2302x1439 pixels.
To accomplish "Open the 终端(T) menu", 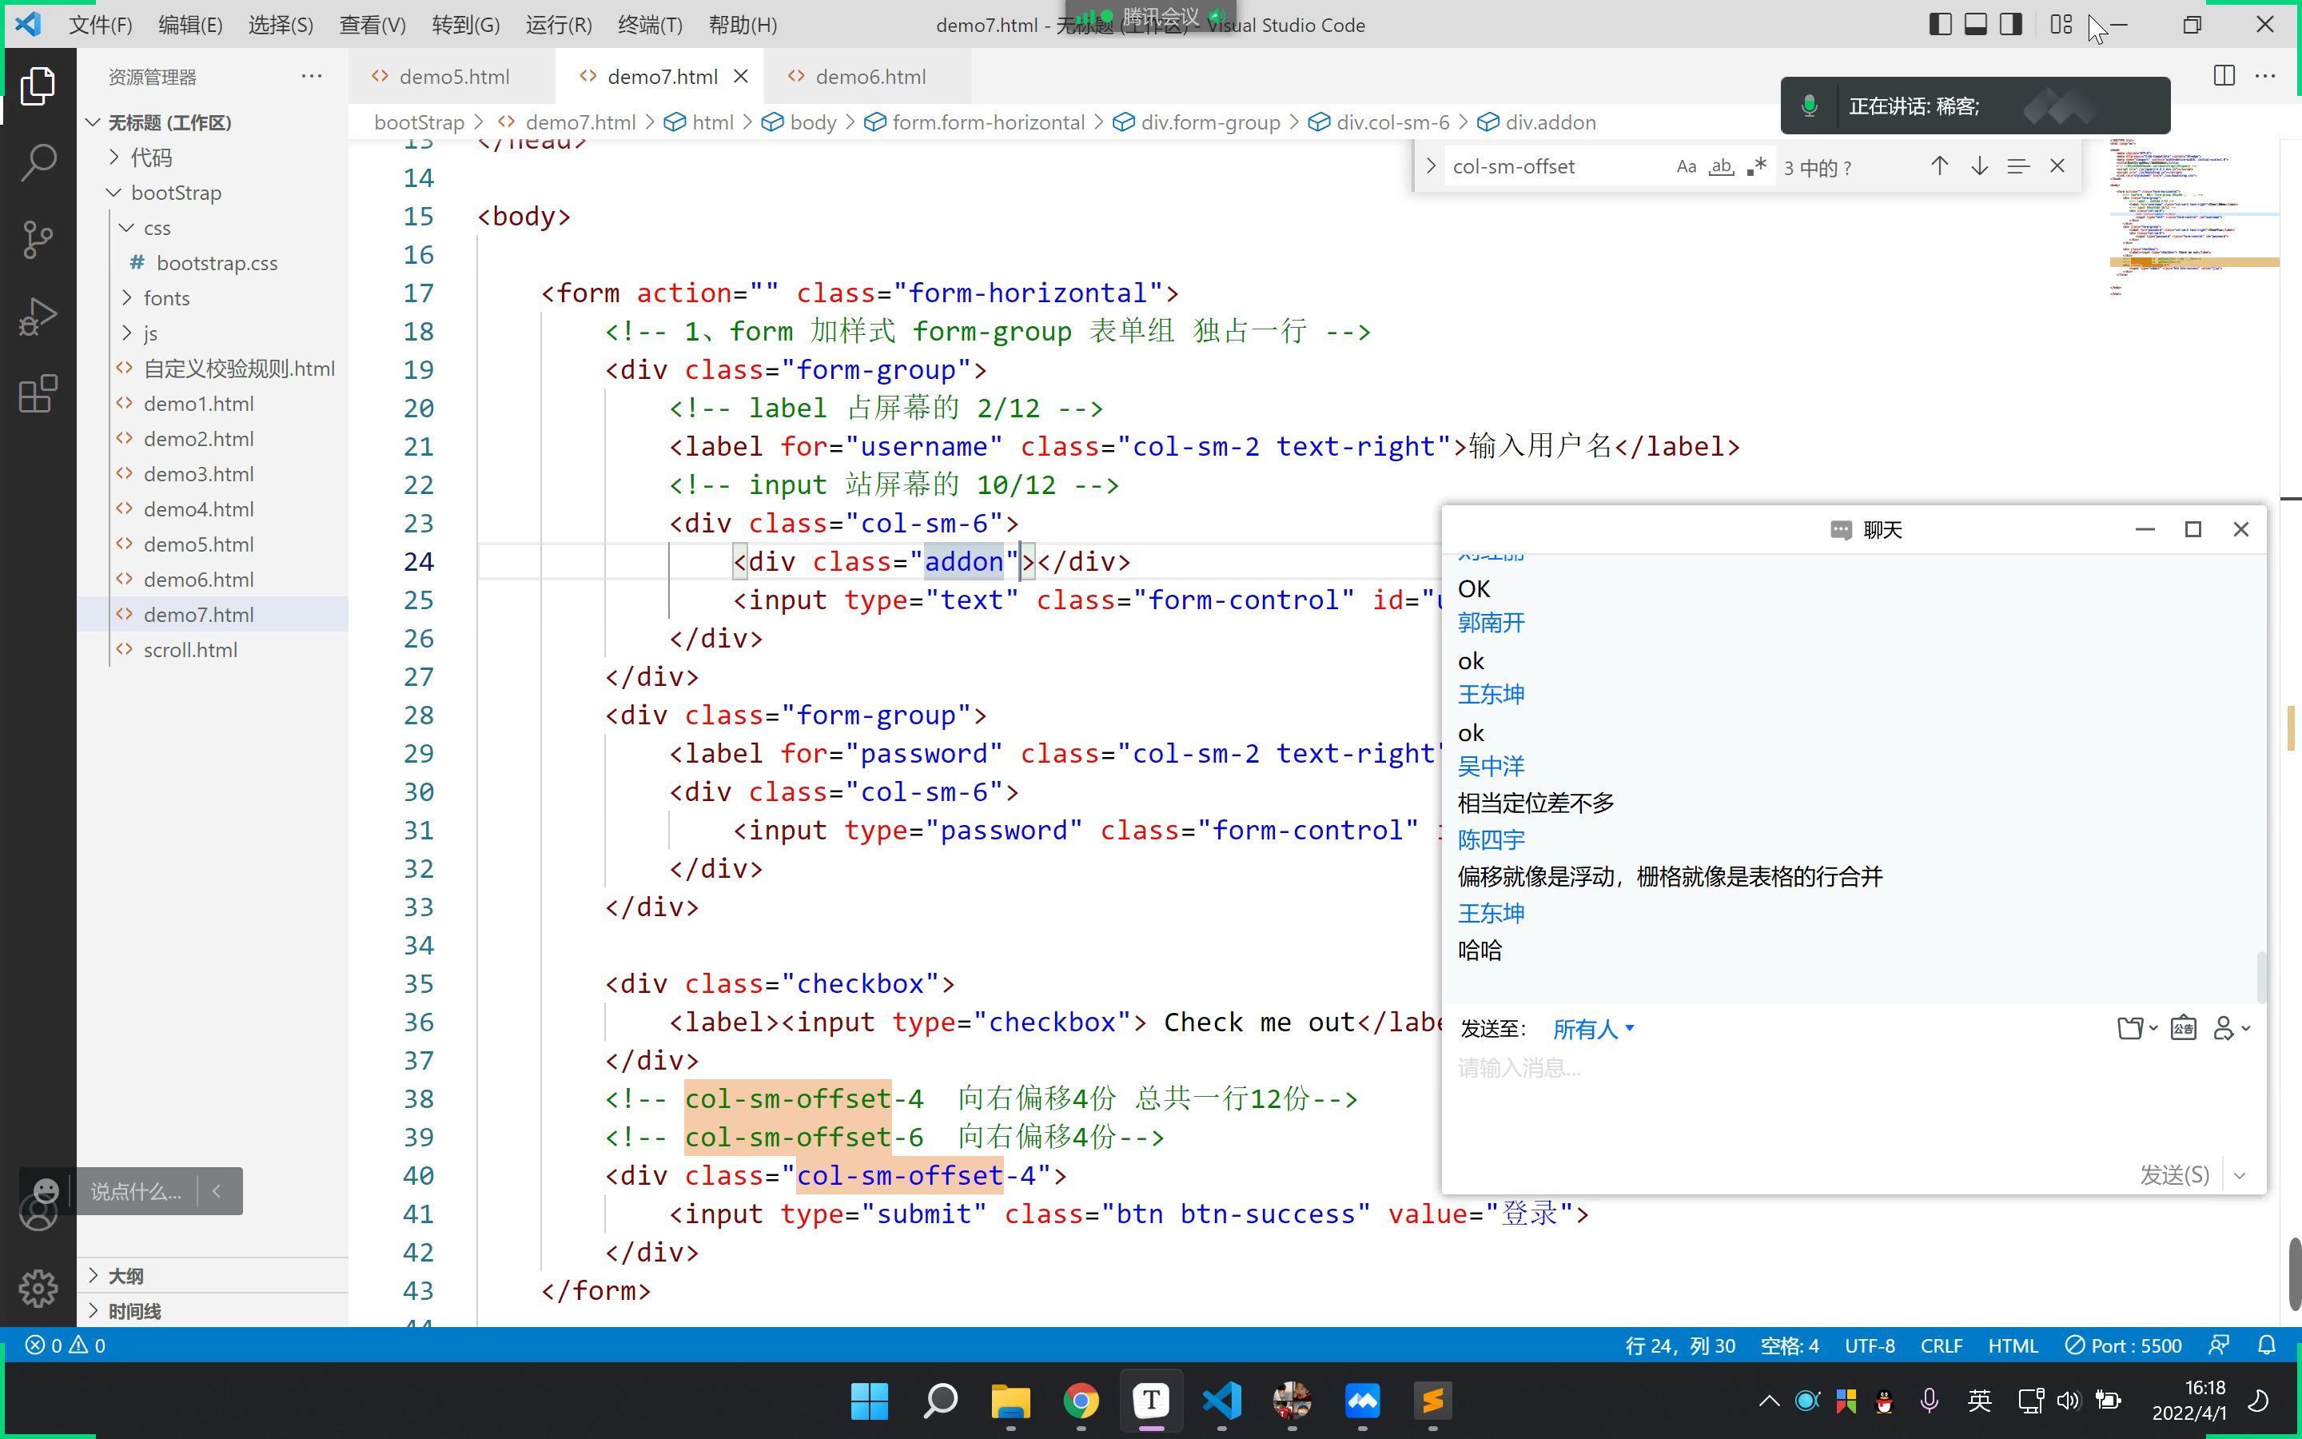I will pos(650,25).
